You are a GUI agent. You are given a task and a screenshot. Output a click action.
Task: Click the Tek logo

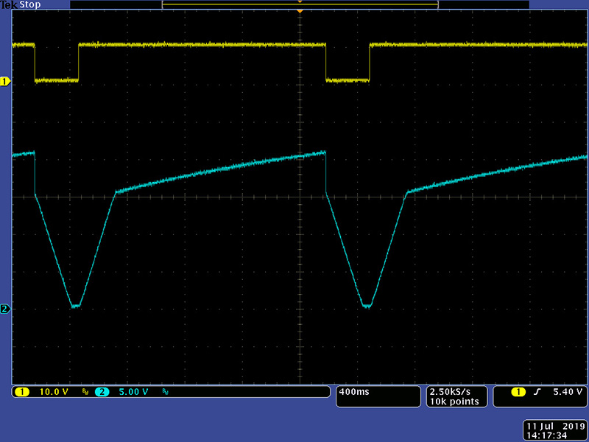click(8, 4)
